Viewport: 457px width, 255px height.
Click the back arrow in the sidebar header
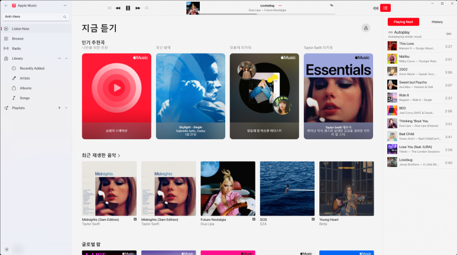point(6,5)
